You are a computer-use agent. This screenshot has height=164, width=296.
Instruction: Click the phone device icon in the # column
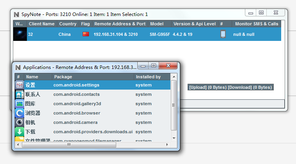point(223,34)
